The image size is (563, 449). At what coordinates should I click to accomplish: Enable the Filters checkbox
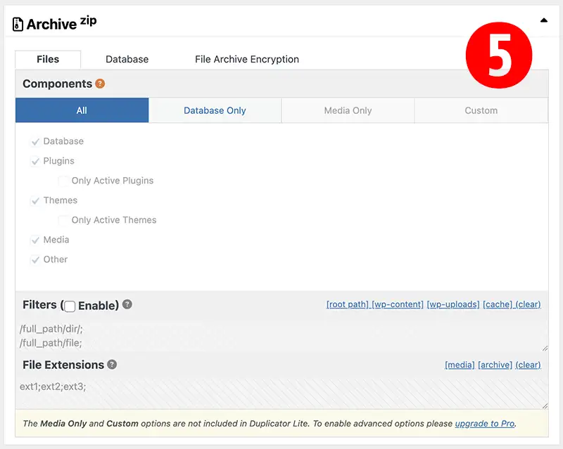pyautogui.click(x=70, y=306)
